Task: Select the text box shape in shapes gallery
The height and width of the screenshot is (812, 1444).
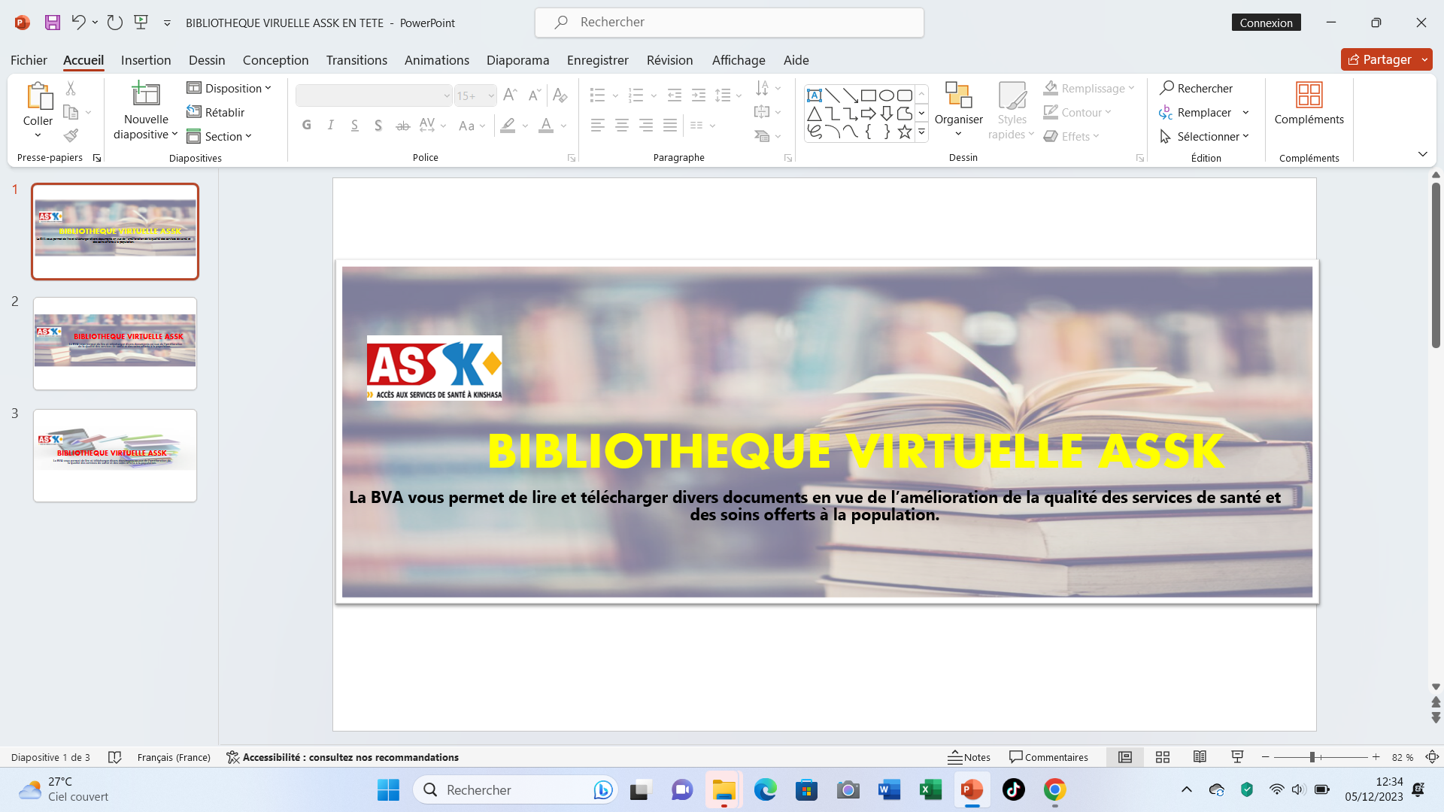Action: pyautogui.click(x=815, y=95)
